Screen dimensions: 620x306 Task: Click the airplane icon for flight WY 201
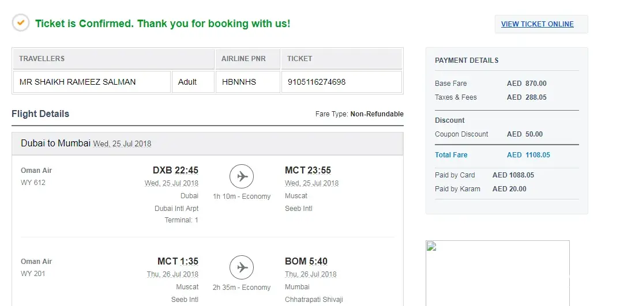pyautogui.click(x=242, y=267)
